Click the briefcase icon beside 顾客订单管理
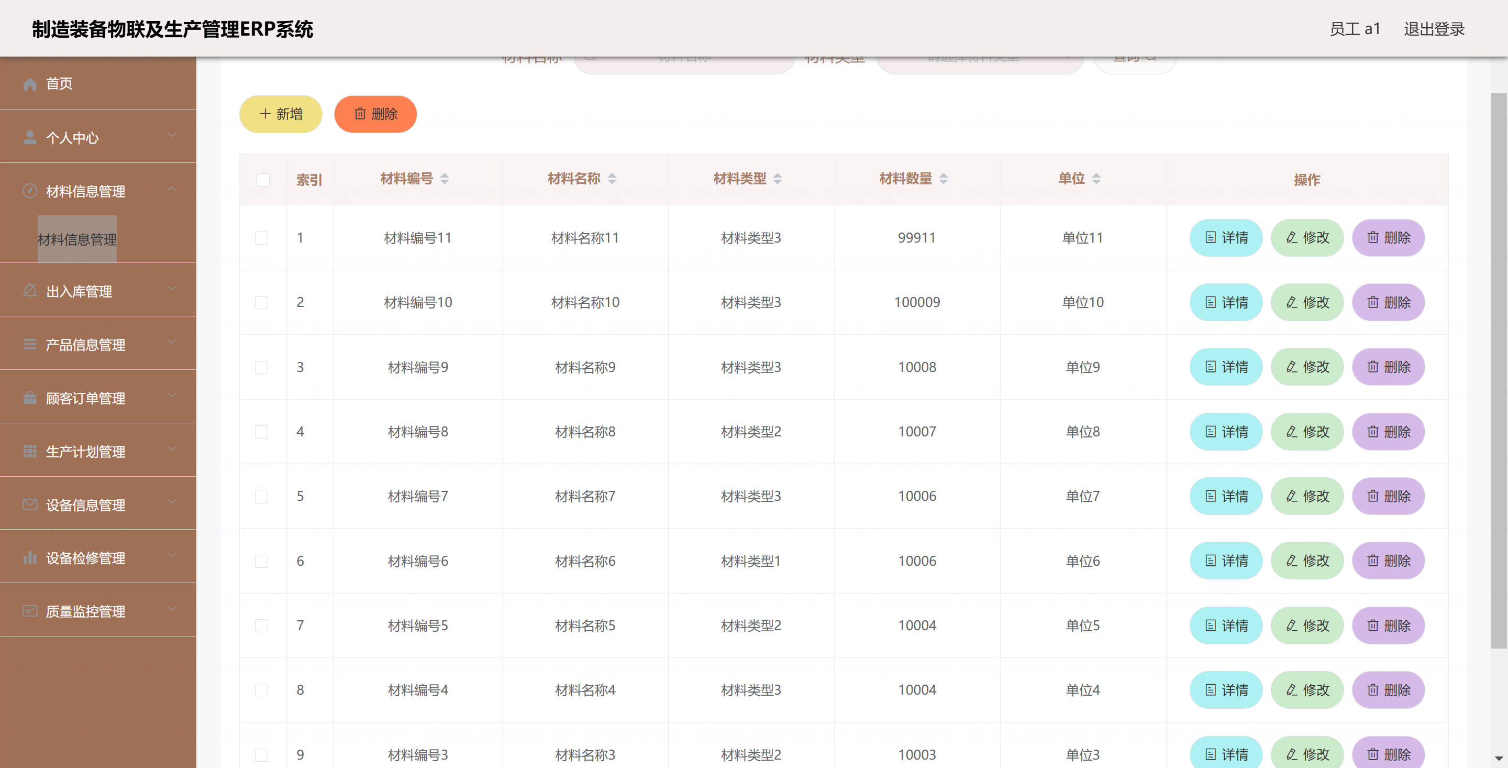The height and width of the screenshot is (768, 1508). tap(30, 398)
